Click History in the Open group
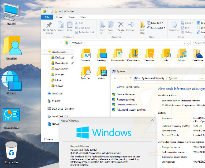This screenshot has height=168, width=205. point(187,32)
